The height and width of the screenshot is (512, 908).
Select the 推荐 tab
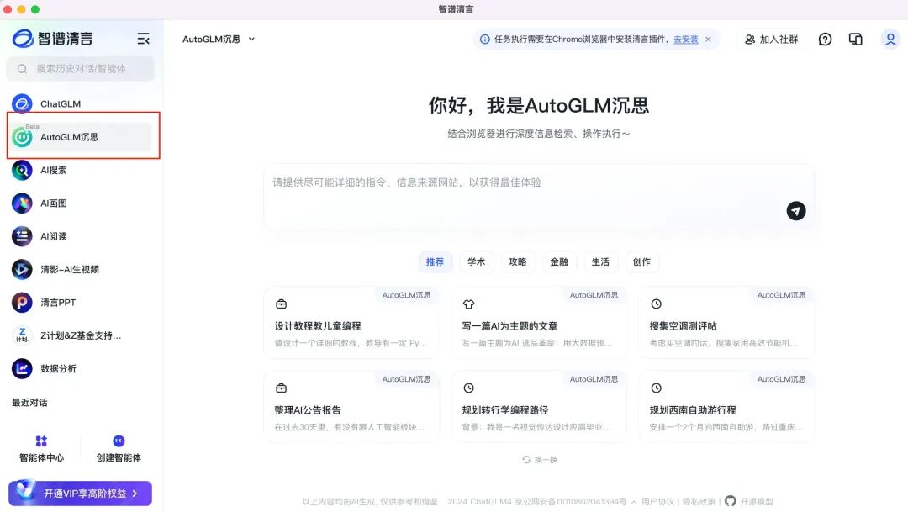point(435,261)
